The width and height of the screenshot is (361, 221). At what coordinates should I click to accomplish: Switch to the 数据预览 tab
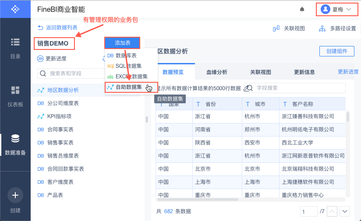[x=173, y=72]
